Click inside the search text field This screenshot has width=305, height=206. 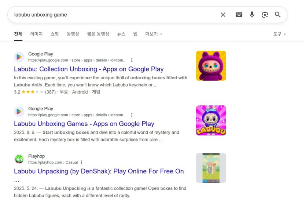click(110, 15)
